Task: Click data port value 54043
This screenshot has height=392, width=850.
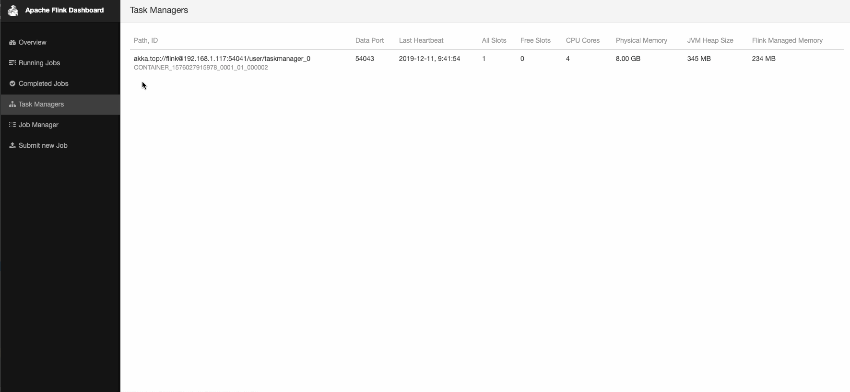Action: [365, 59]
